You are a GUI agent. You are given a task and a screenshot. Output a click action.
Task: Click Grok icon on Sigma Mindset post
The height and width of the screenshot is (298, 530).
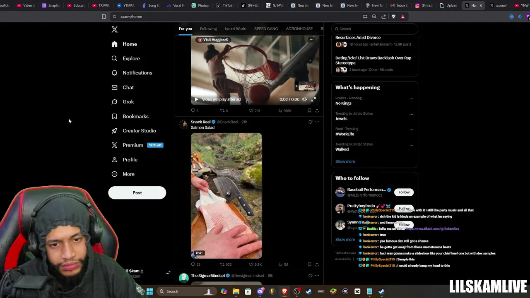tap(310, 276)
